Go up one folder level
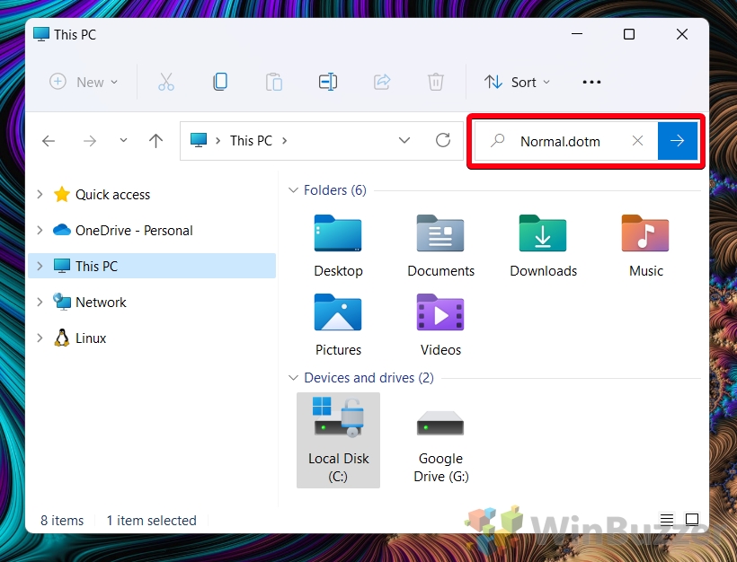This screenshot has width=737, height=562. pyautogui.click(x=155, y=141)
